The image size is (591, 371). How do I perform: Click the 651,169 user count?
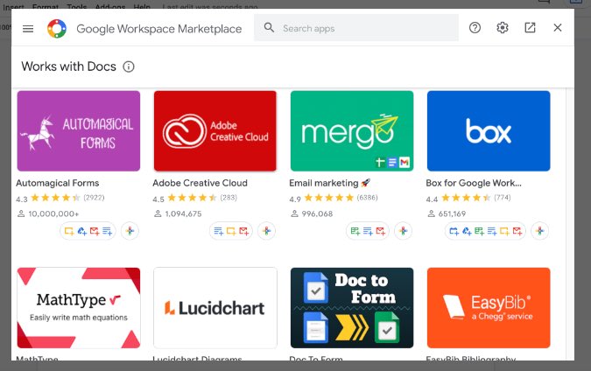[x=452, y=213]
